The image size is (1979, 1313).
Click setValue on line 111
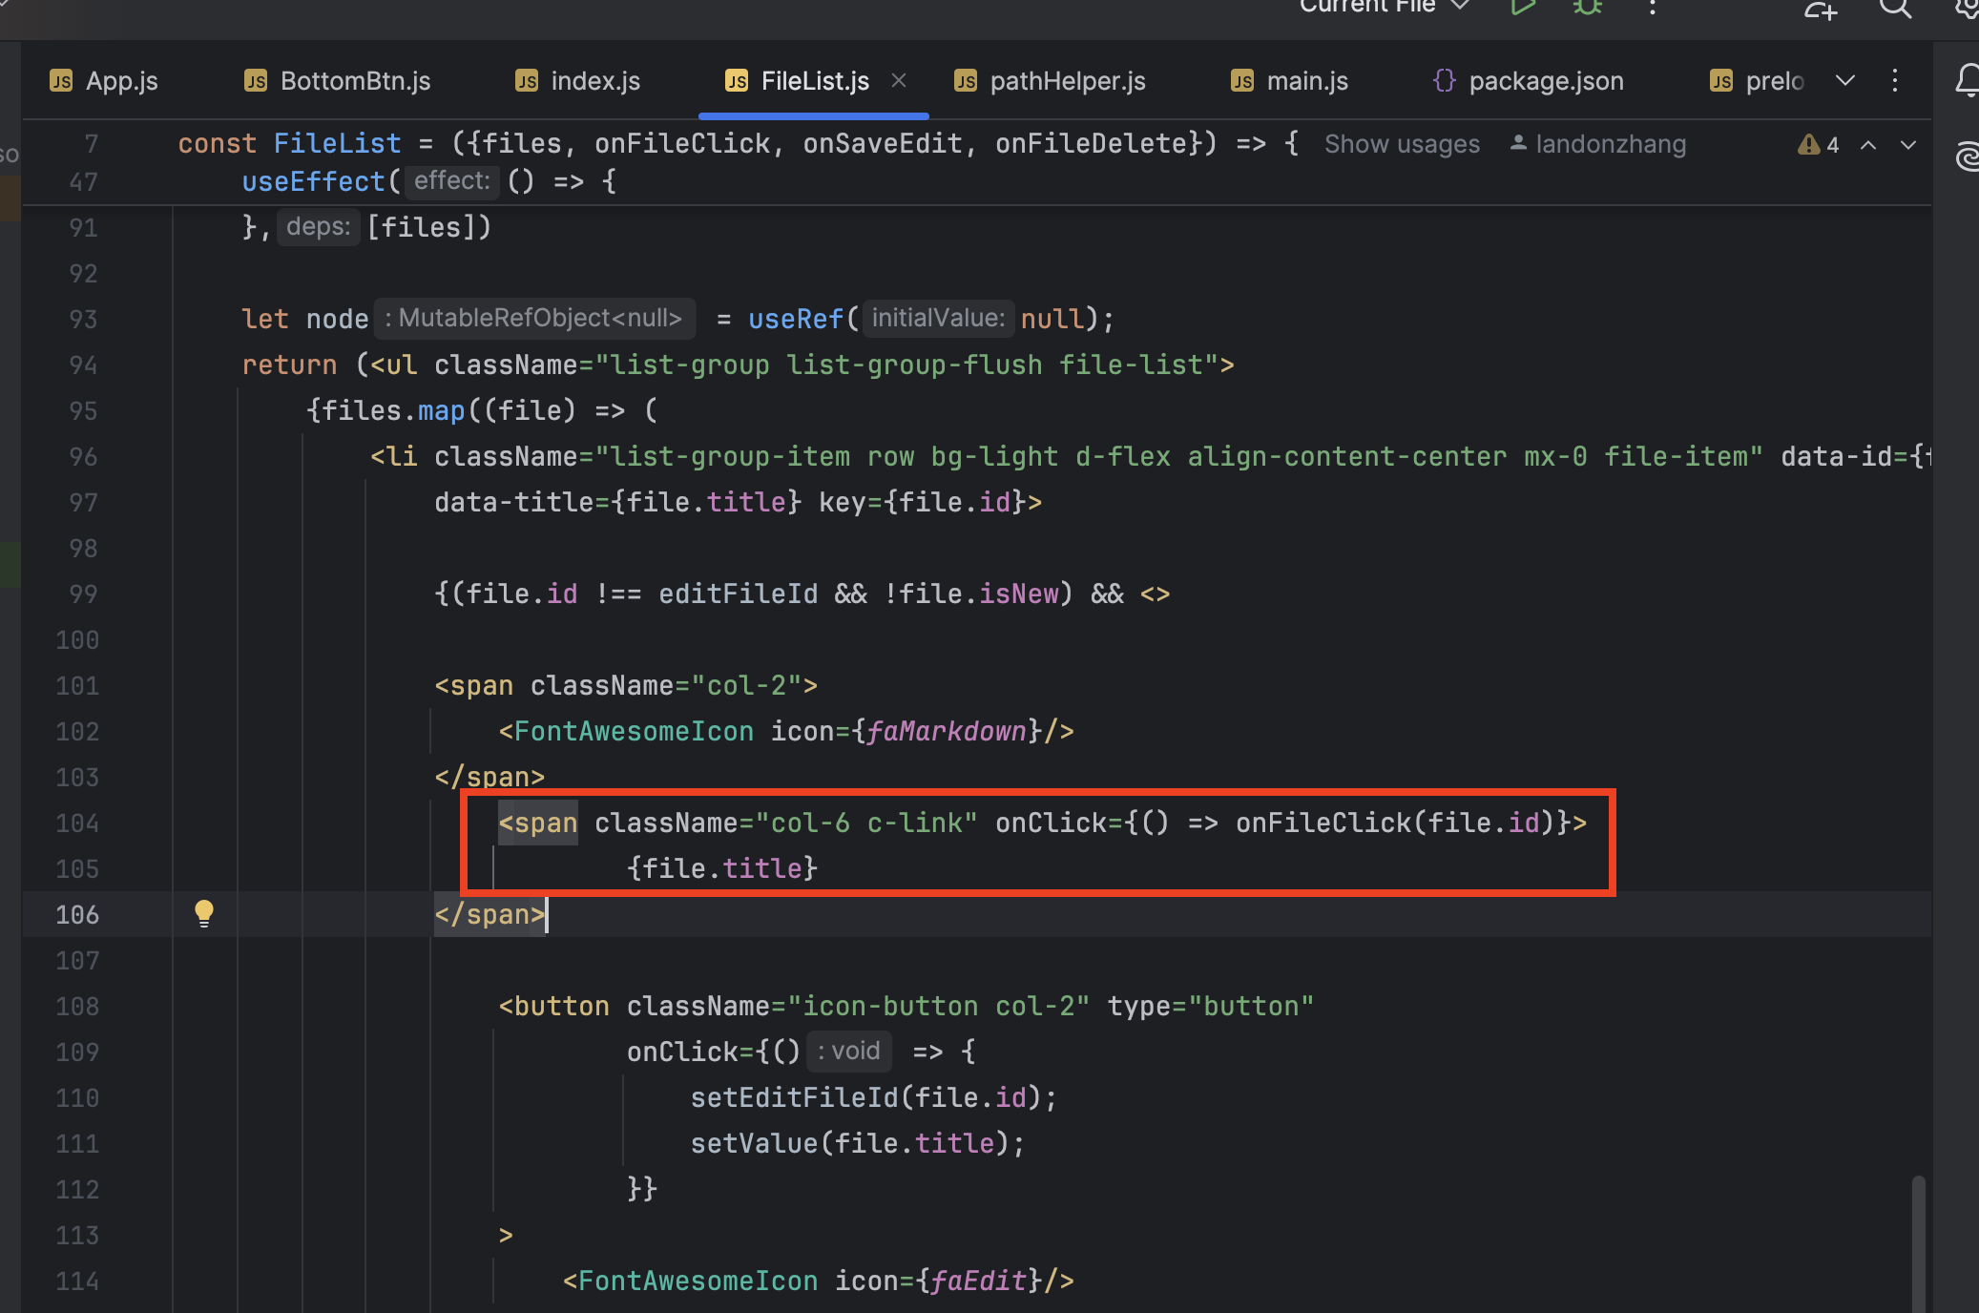tap(755, 1143)
